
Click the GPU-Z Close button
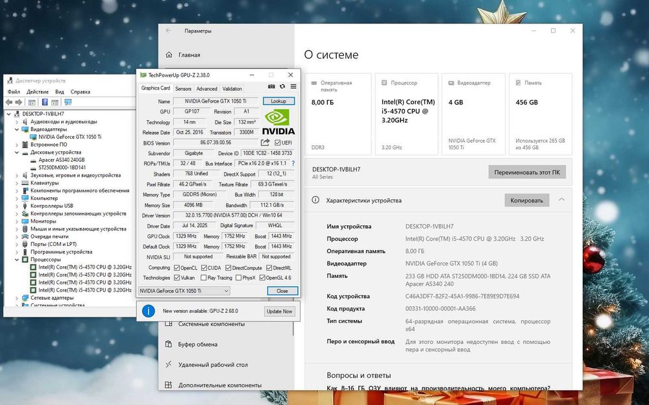[282, 291]
